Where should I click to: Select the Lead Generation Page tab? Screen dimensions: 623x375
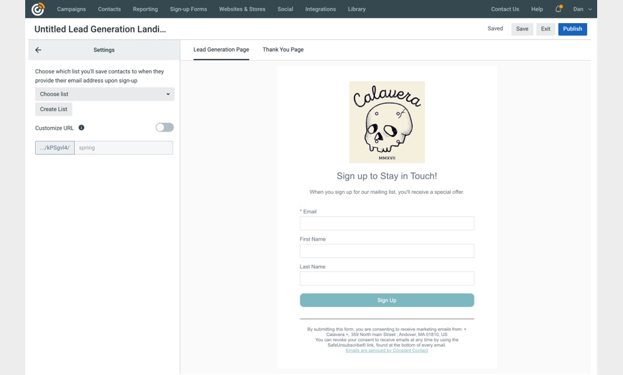pyautogui.click(x=221, y=50)
